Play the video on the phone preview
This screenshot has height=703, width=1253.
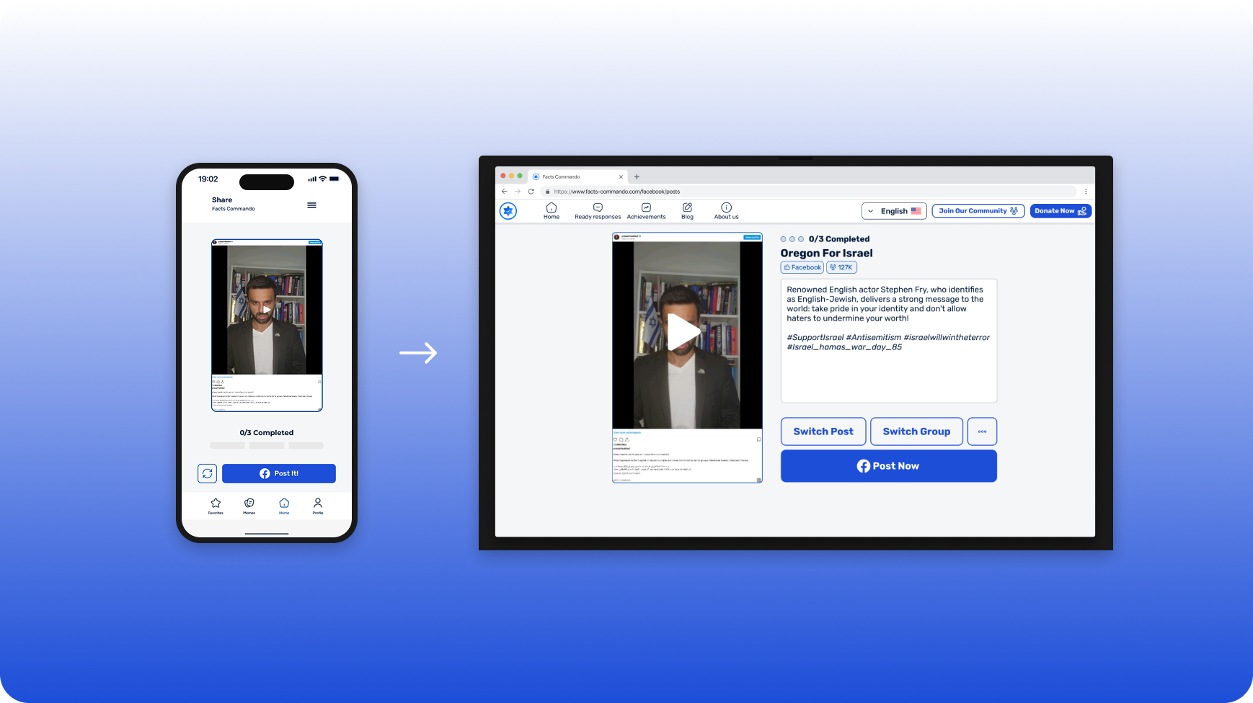pos(267,310)
